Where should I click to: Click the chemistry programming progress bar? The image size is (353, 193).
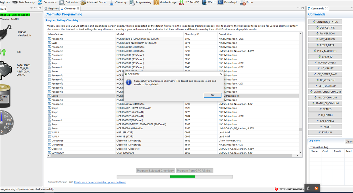[x=175, y=177]
